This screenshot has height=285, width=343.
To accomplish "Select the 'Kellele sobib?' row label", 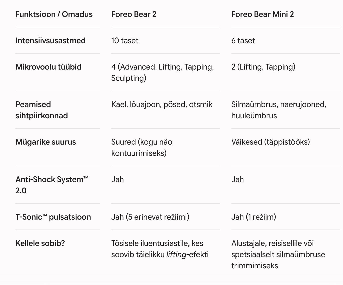I will point(40,243).
